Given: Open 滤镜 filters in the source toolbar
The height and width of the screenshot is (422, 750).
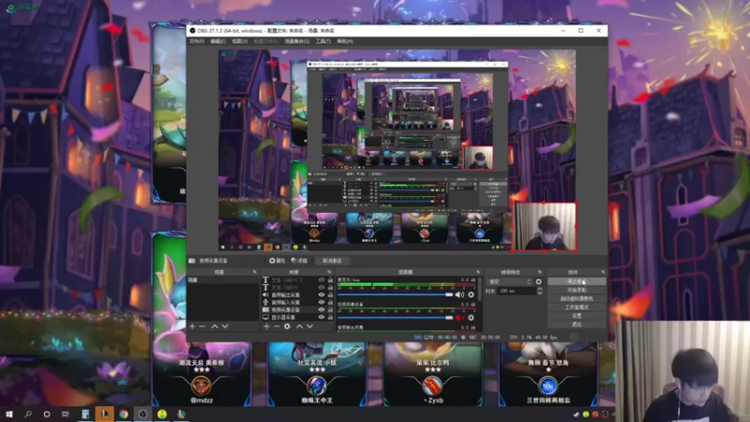Looking at the screenshot, I should (x=299, y=261).
